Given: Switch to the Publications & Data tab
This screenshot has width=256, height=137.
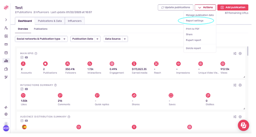Looking at the screenshot, I should coord(50,21).
